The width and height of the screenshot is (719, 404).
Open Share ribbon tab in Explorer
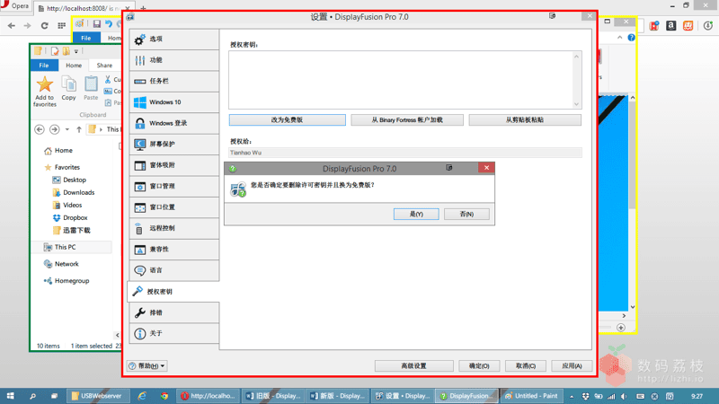(104, 66)
